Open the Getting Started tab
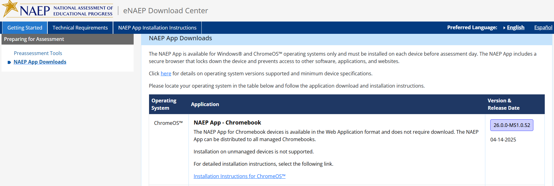This screenshot has height=186, width=554. point(25,28)
